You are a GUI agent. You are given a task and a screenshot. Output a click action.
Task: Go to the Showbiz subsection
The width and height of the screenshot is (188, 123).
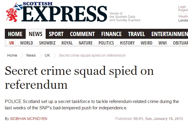(47, 43)
